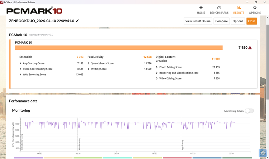Click the purple legend bar below the chart
Screen dimensions: 269x159
coord(28,158)
